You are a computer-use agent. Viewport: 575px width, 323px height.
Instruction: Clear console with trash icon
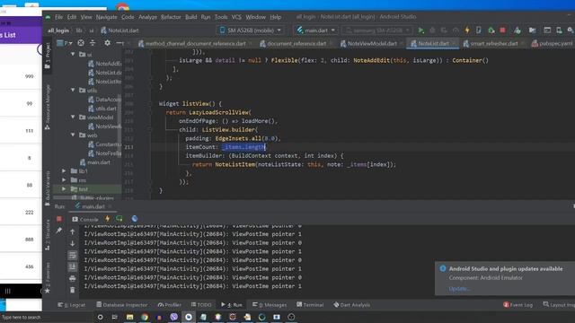(73, 290)
